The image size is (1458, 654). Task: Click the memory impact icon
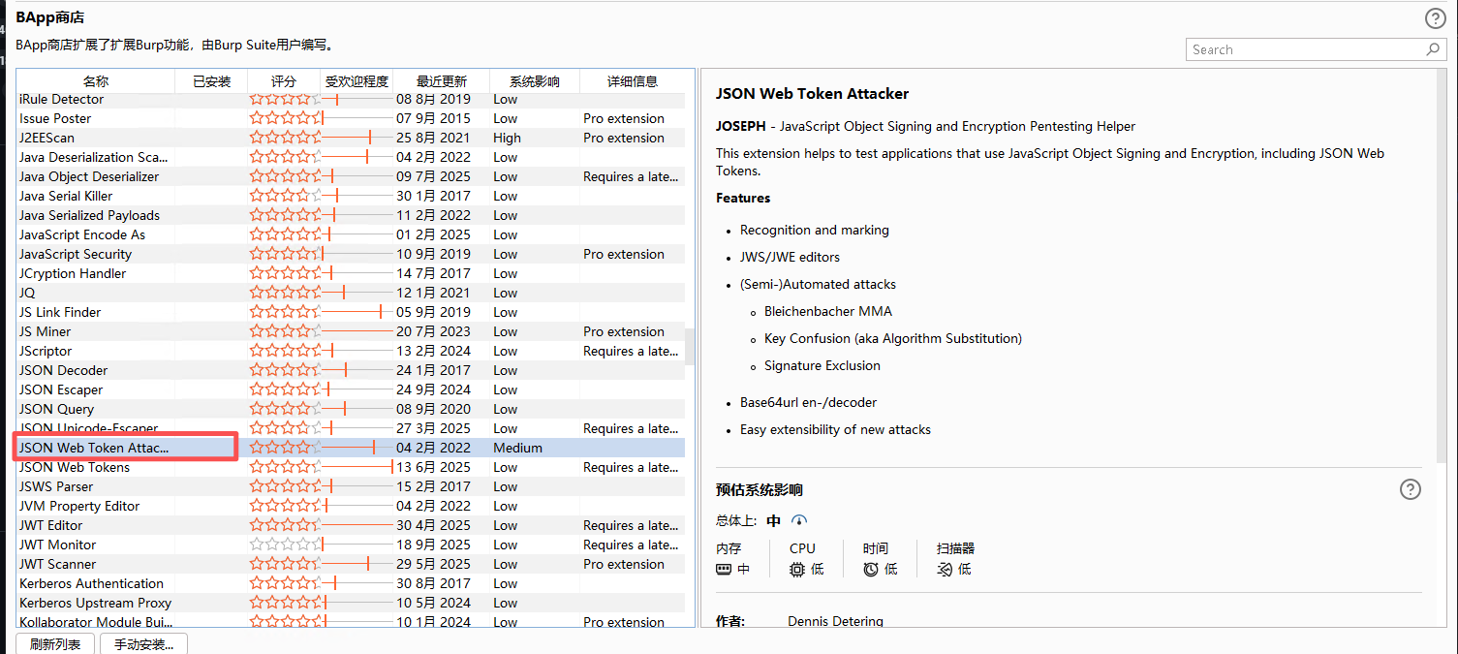click(724, 569)
